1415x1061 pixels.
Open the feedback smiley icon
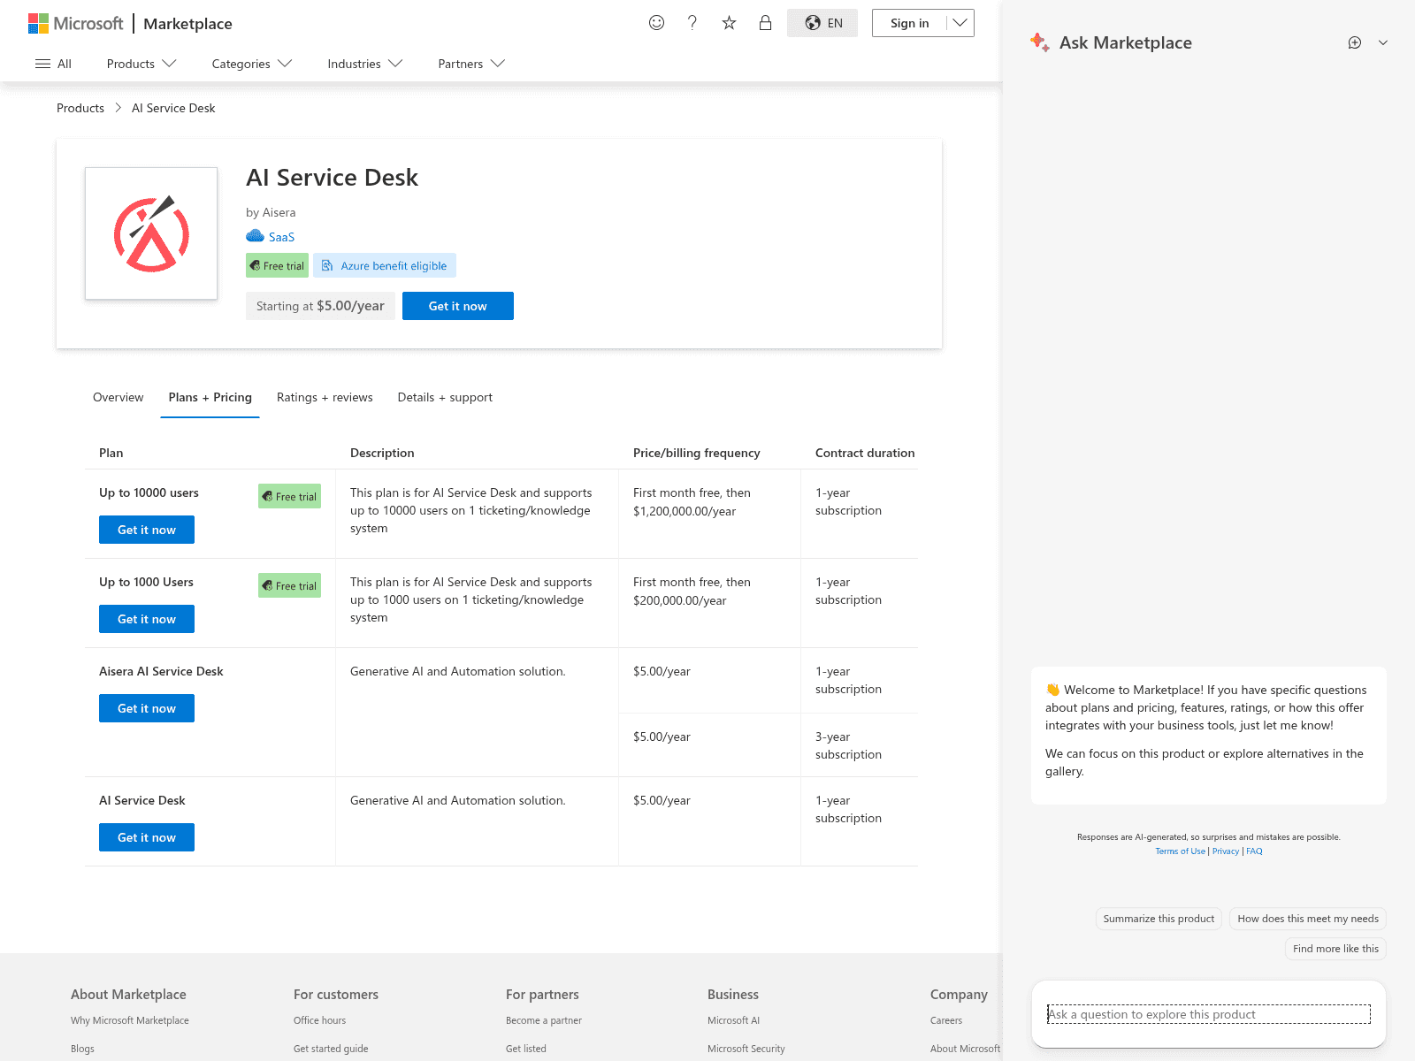(656, 23)
